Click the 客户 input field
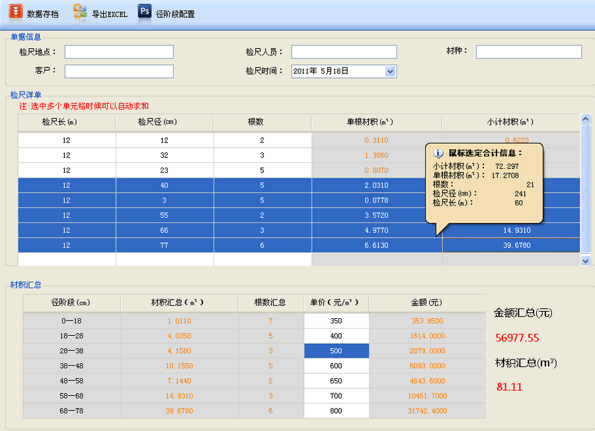Screen dimensions: 595x431 pyautogui.click(x=119, y=71)
